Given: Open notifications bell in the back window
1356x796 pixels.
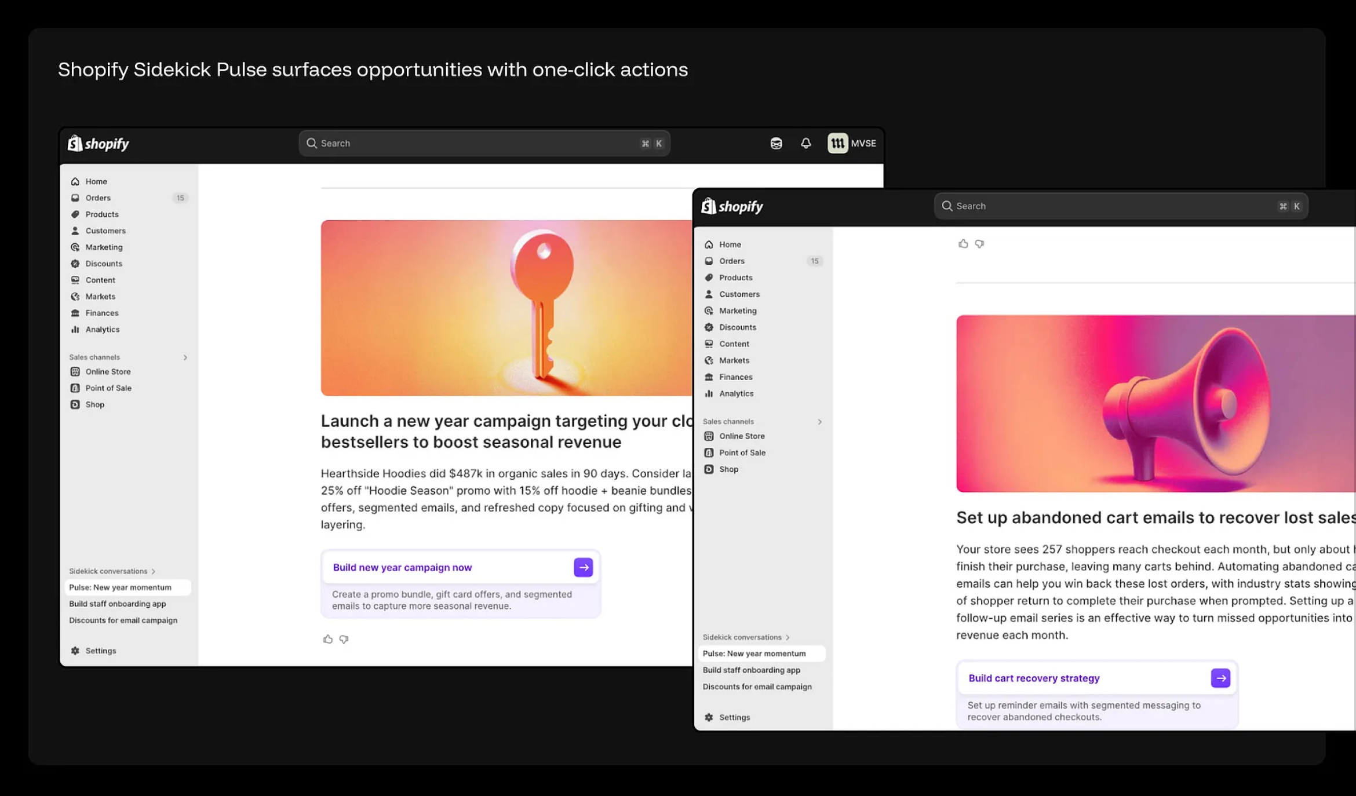Looking at the screenshot, I should [805, 143].
